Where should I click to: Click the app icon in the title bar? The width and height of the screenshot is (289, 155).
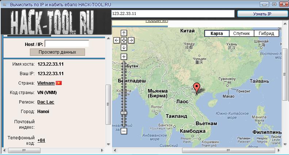click(x=4, y=4)
